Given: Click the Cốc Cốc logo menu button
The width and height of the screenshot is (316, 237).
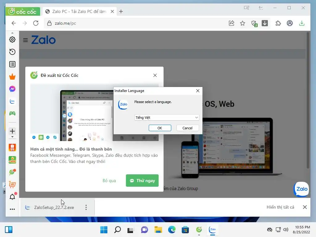Looking at the screenshot, I should click(23, 11).
